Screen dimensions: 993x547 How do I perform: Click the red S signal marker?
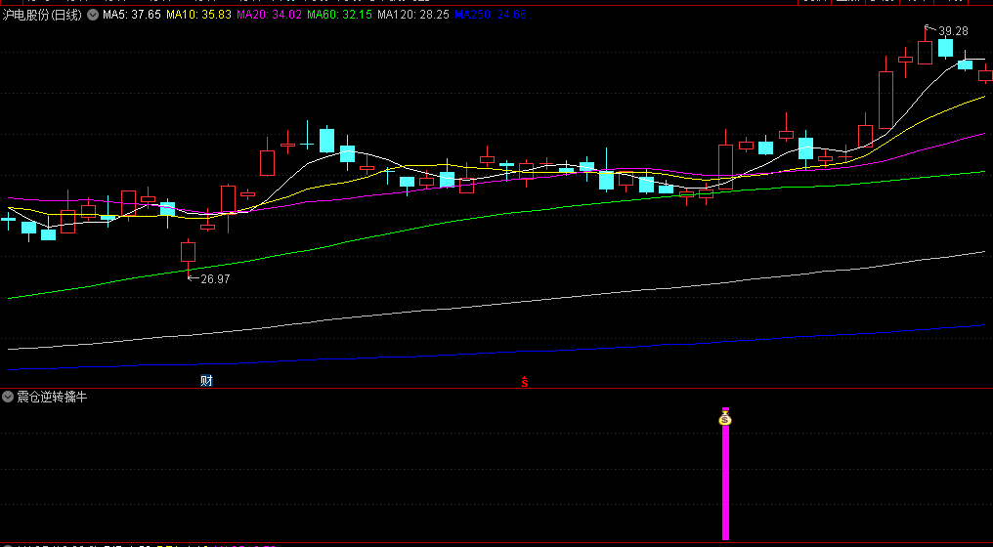(x=525, y=382)
